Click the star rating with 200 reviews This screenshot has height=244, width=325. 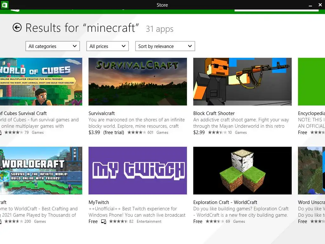(14, 221)
